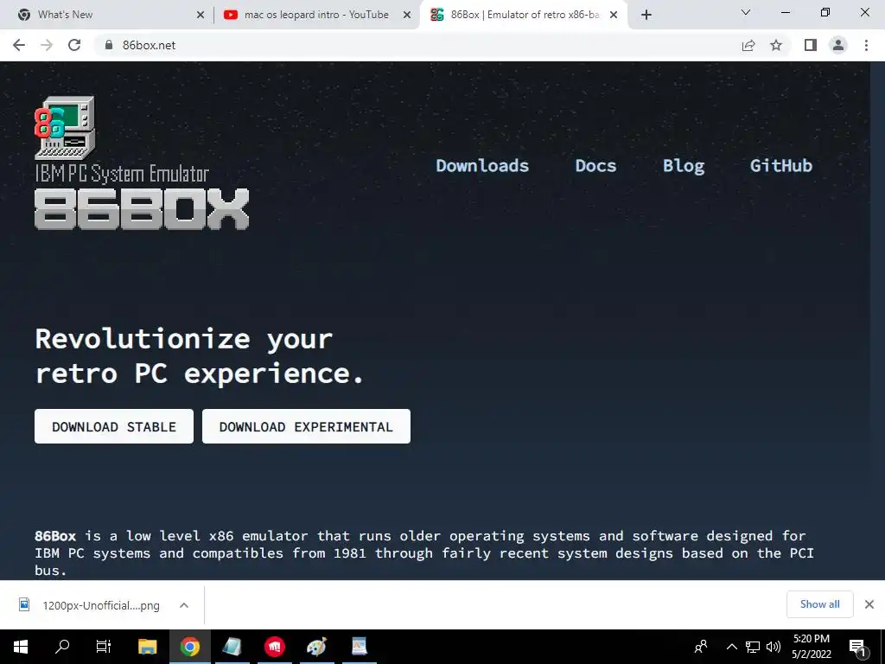
Task: Open the People icon in system tray
Action: [x=701, y=647]
